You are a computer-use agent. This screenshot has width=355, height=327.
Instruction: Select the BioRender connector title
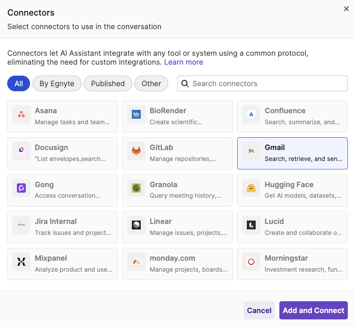[168, 111]
